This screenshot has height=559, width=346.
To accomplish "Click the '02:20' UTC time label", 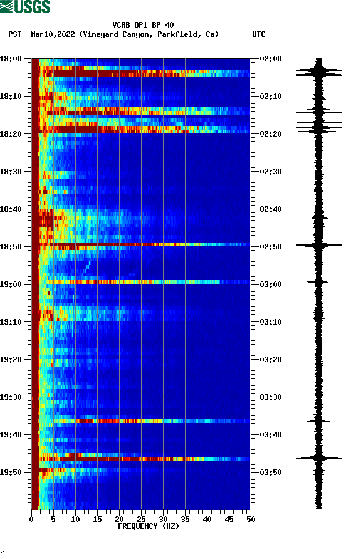I will pyautogui.click(x=271, y=134).
